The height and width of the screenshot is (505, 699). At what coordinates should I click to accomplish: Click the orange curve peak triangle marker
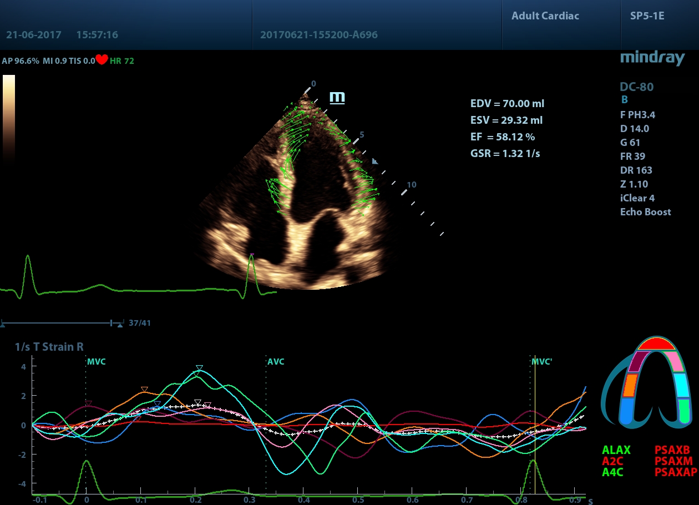(x=144, y=389)
